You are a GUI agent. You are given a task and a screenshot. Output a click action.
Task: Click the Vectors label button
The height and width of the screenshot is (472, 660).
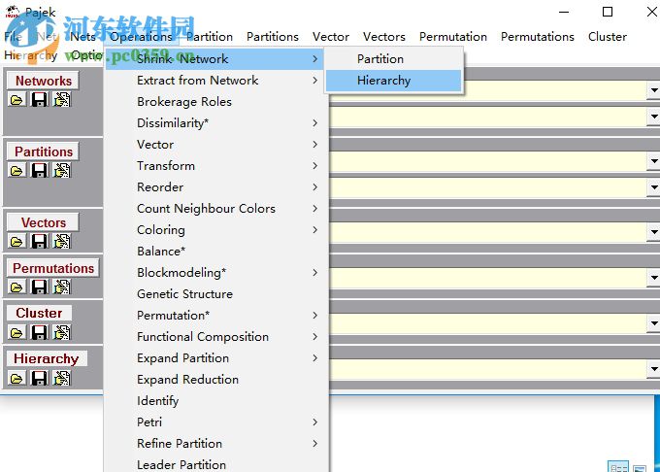point(44,222)
